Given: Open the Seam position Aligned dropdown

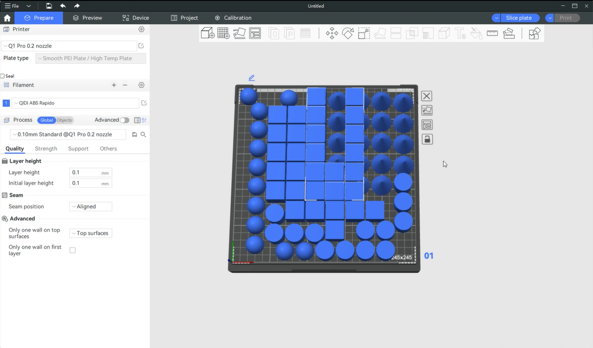Looking at the screenshot, I should coord(91,207).
